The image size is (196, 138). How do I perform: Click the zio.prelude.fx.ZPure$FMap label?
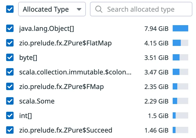tap(61, 87)
